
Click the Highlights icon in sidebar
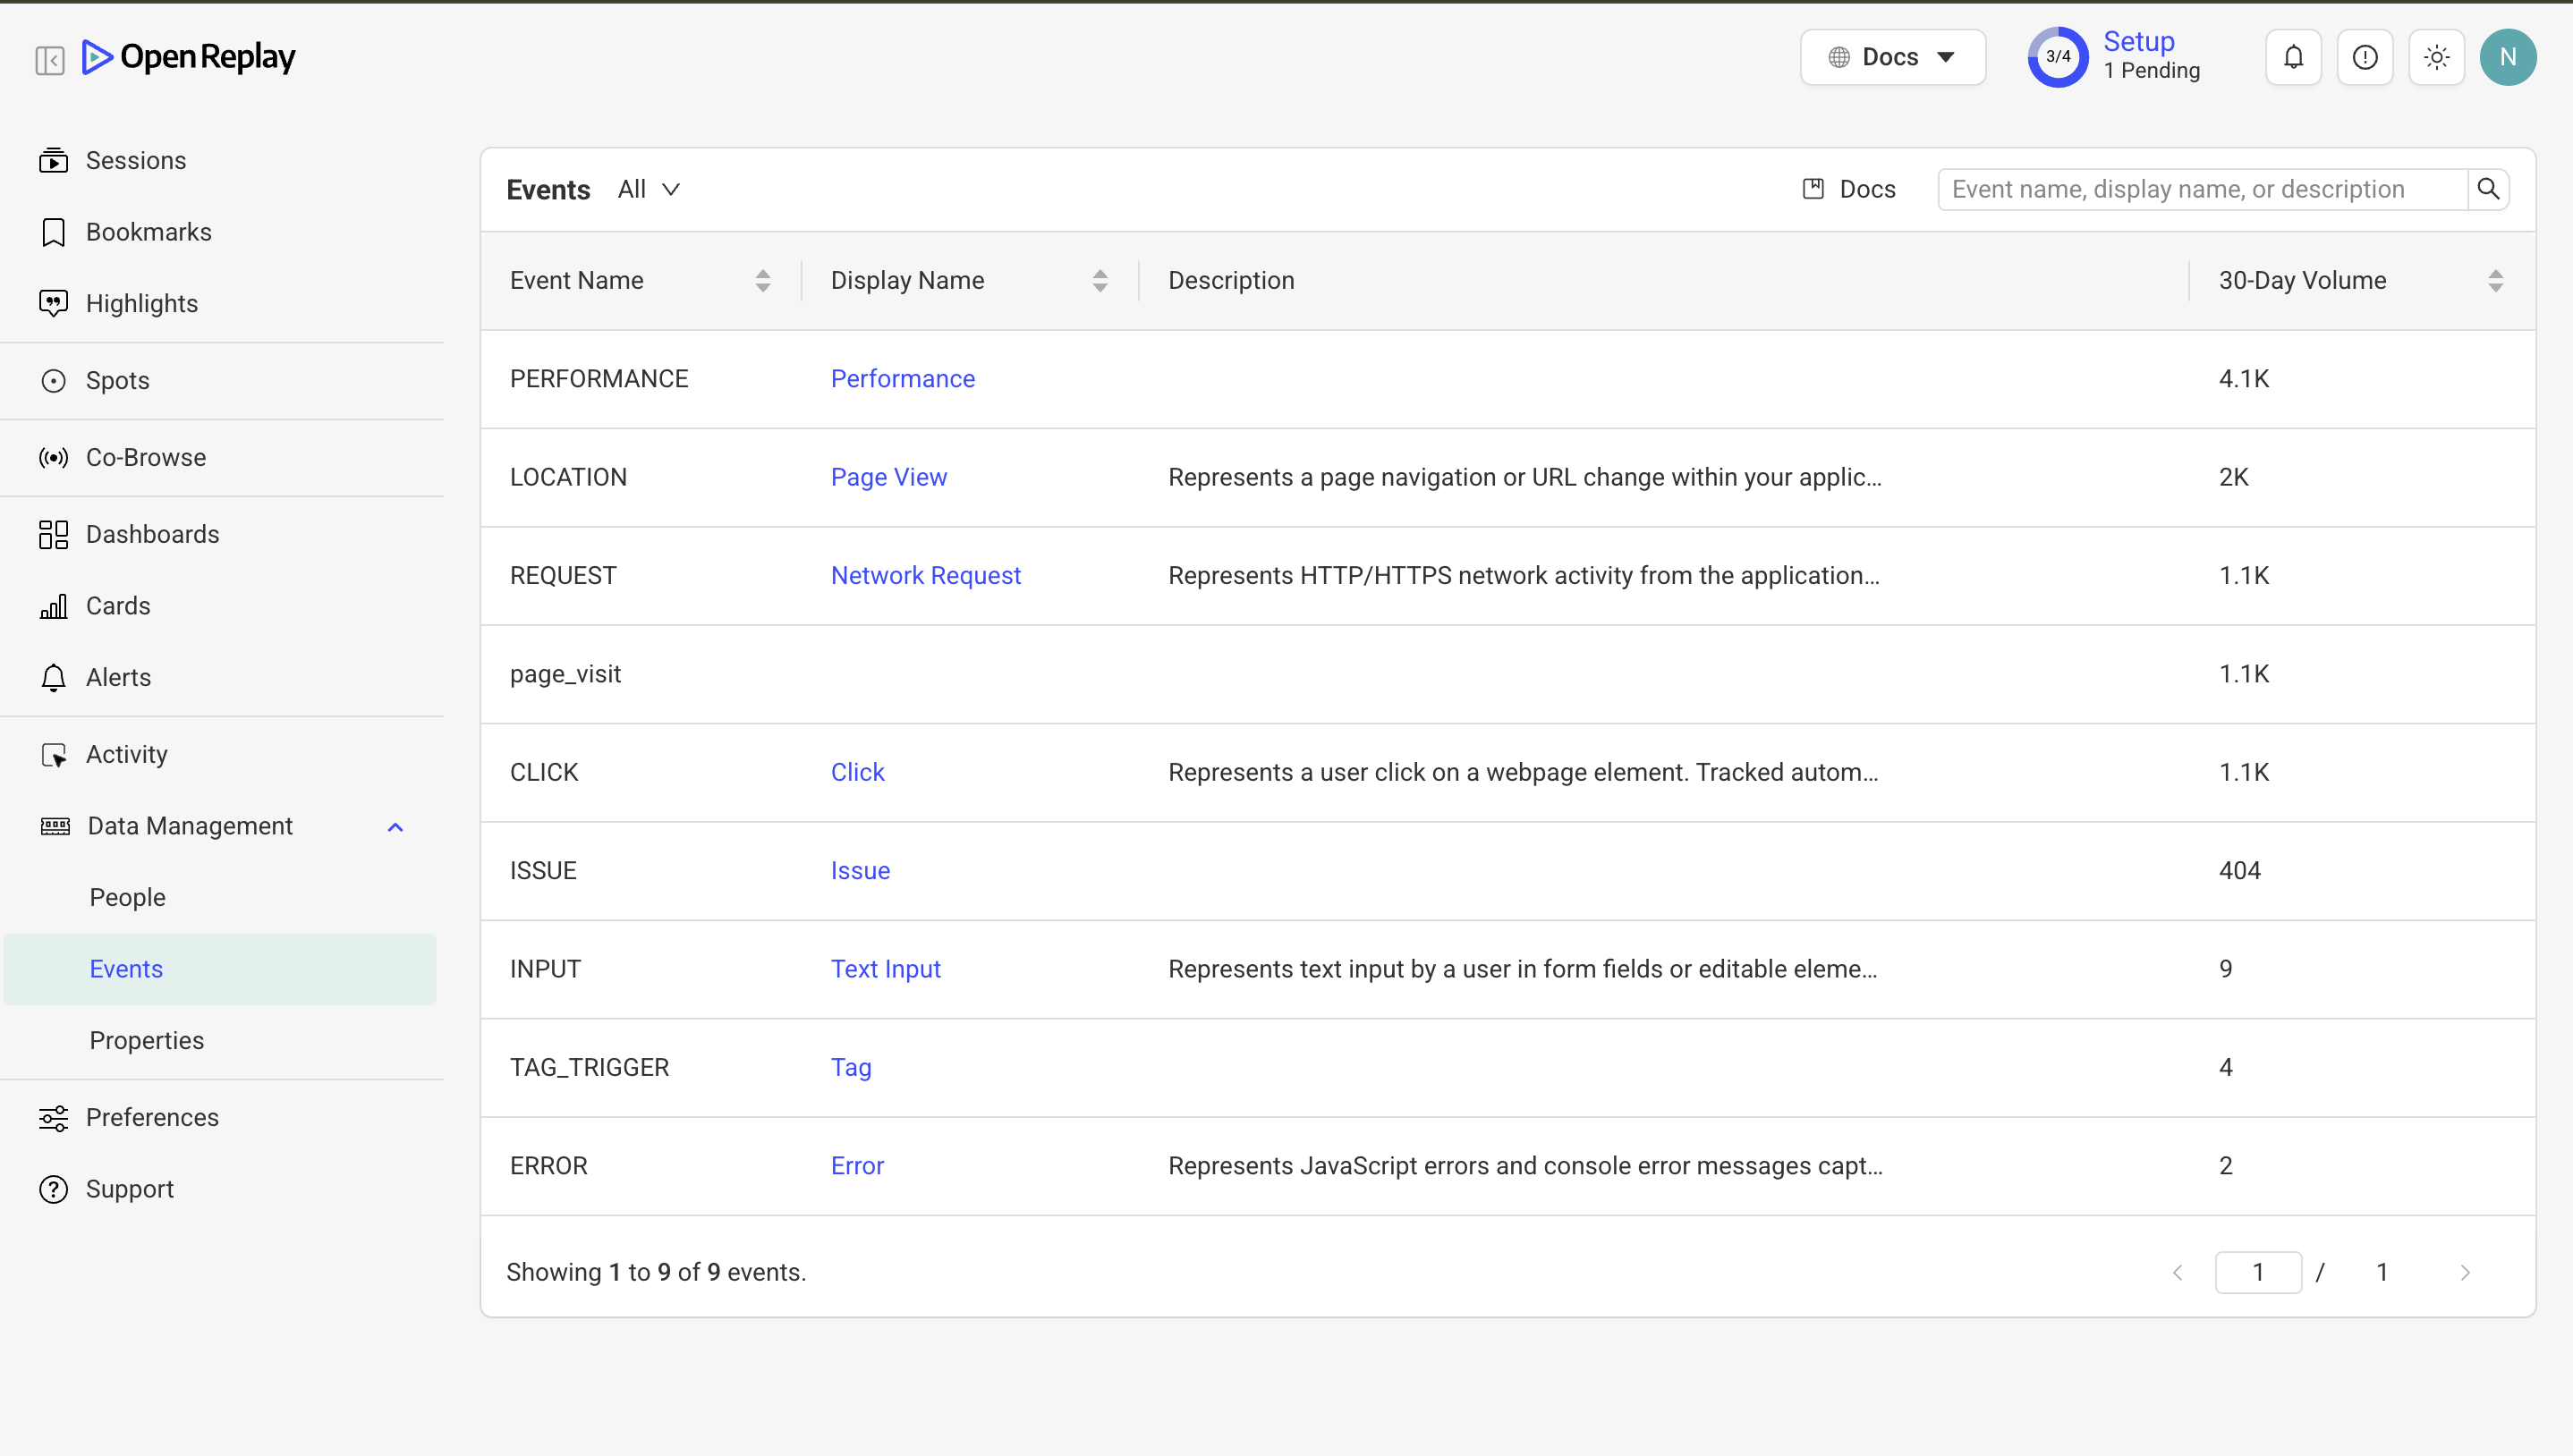click(x=53, y=303)
